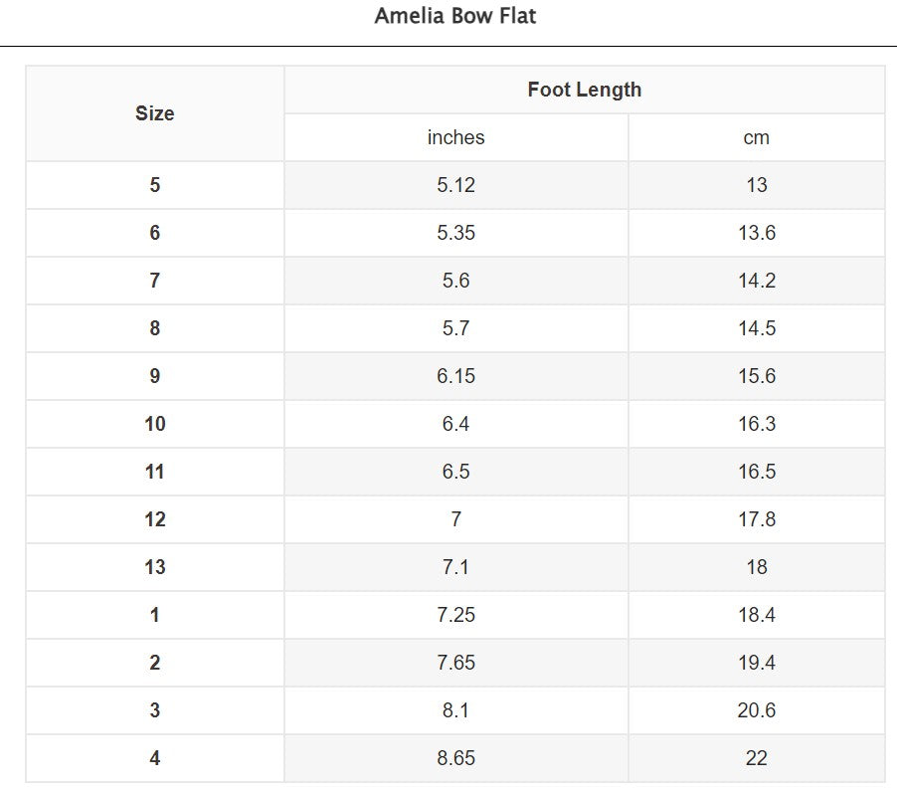Screen dimensions: 897x793
Task: Select the 22 cm value
Action: click(x=756, y=758)
